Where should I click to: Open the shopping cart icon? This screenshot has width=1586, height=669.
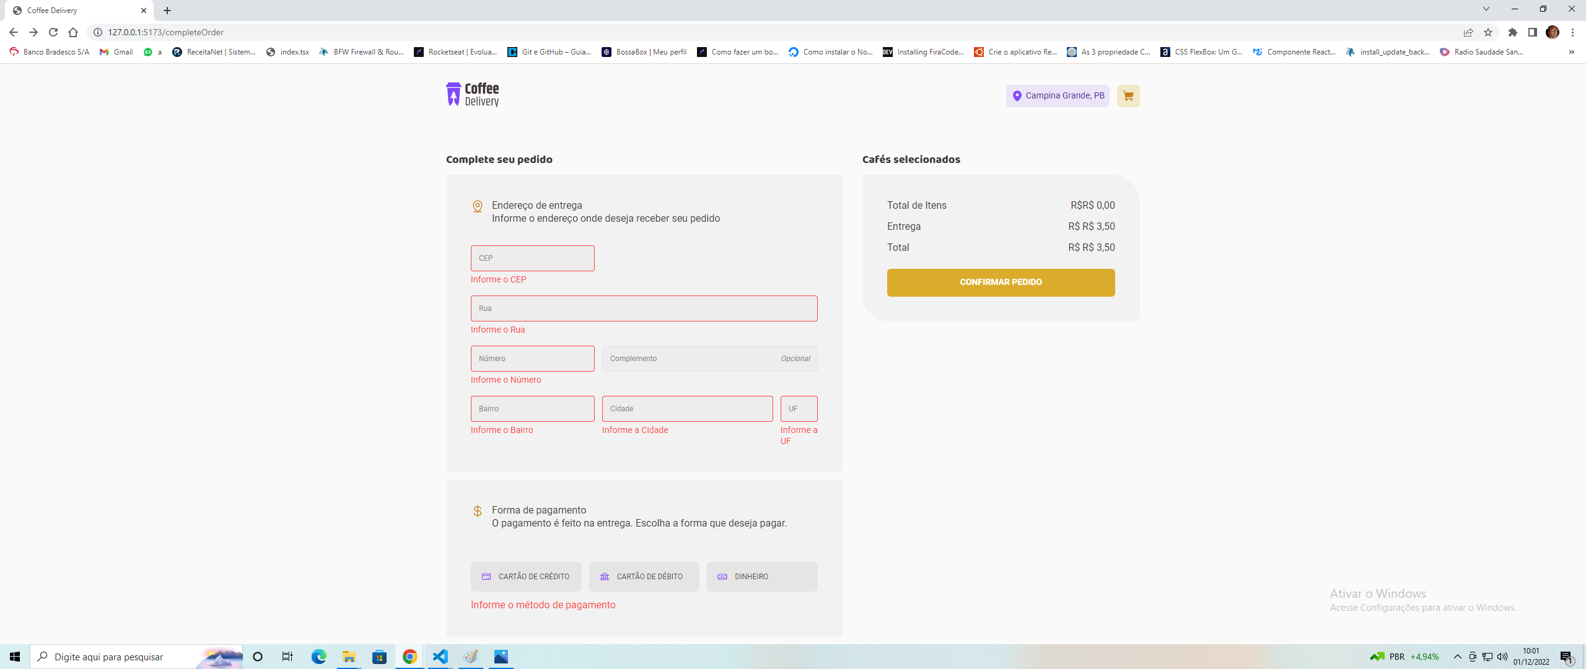[1128, 96]
